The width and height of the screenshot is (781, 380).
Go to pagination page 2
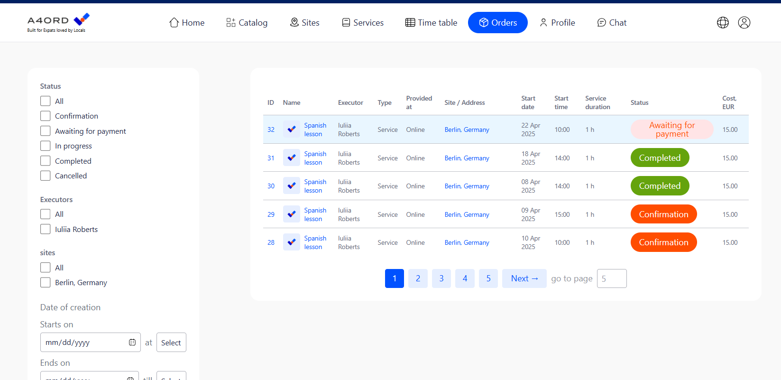tap(418, 278)
